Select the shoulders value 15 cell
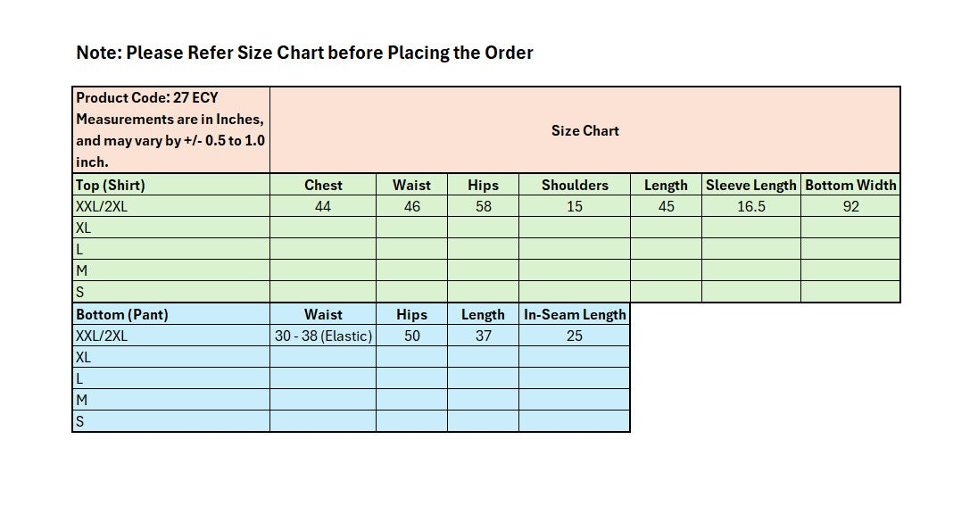The width and height of the screenshot is (978, 506). click(x=575, y=206)
